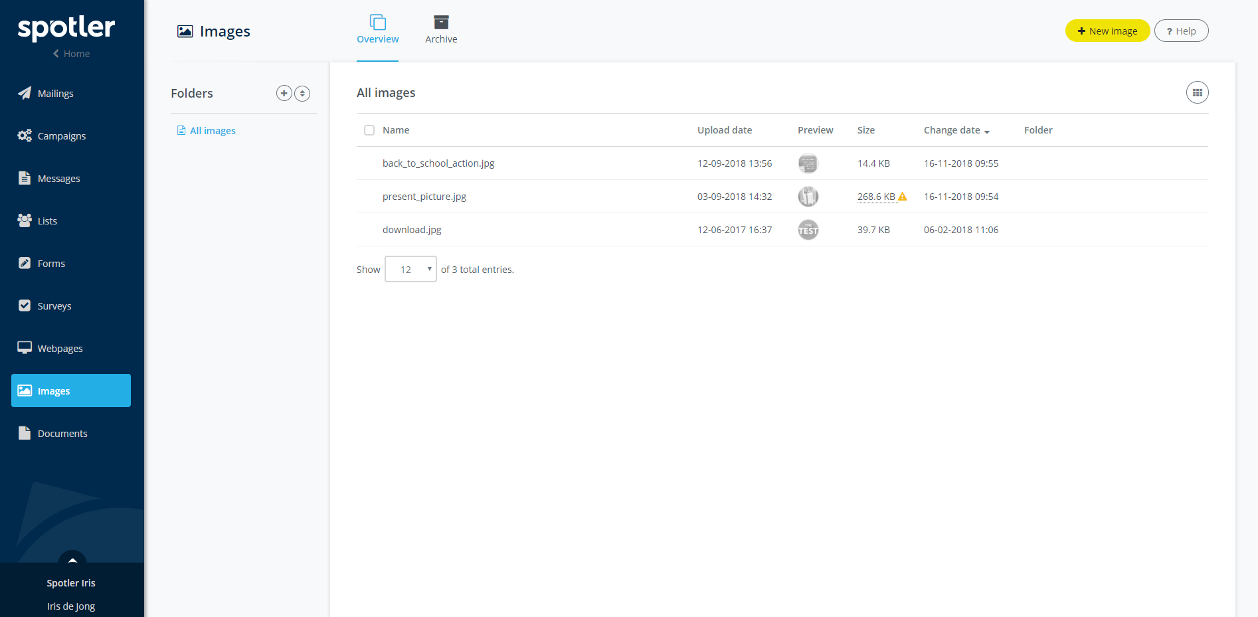Image resolution: width=1258 pixels, height=617 pixels.
Task: Switch to grid view icon
Action: pyautogui.click(x=1197, y=93)
